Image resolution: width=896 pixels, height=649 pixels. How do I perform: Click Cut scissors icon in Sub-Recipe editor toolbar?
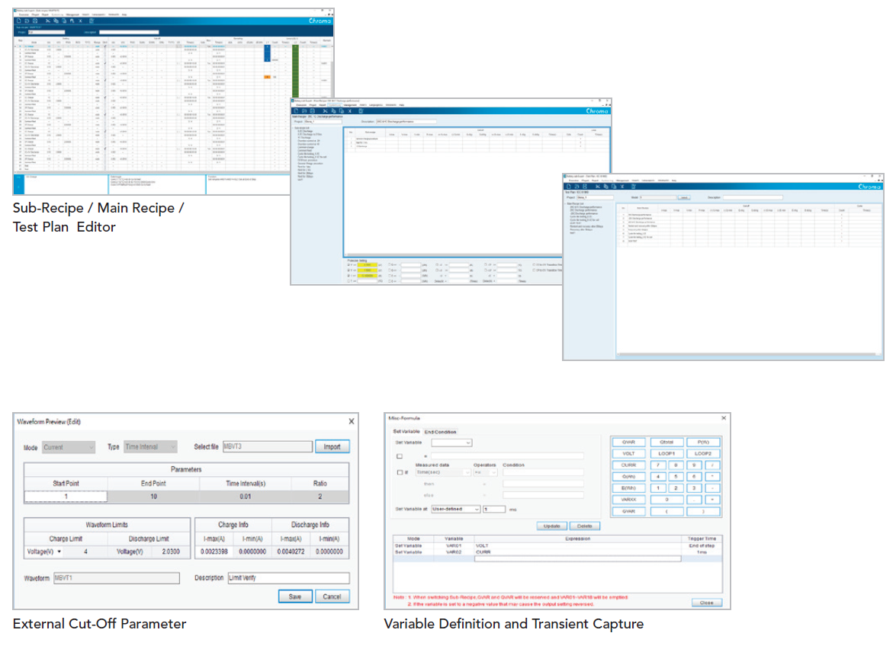[x=48, y=21]
